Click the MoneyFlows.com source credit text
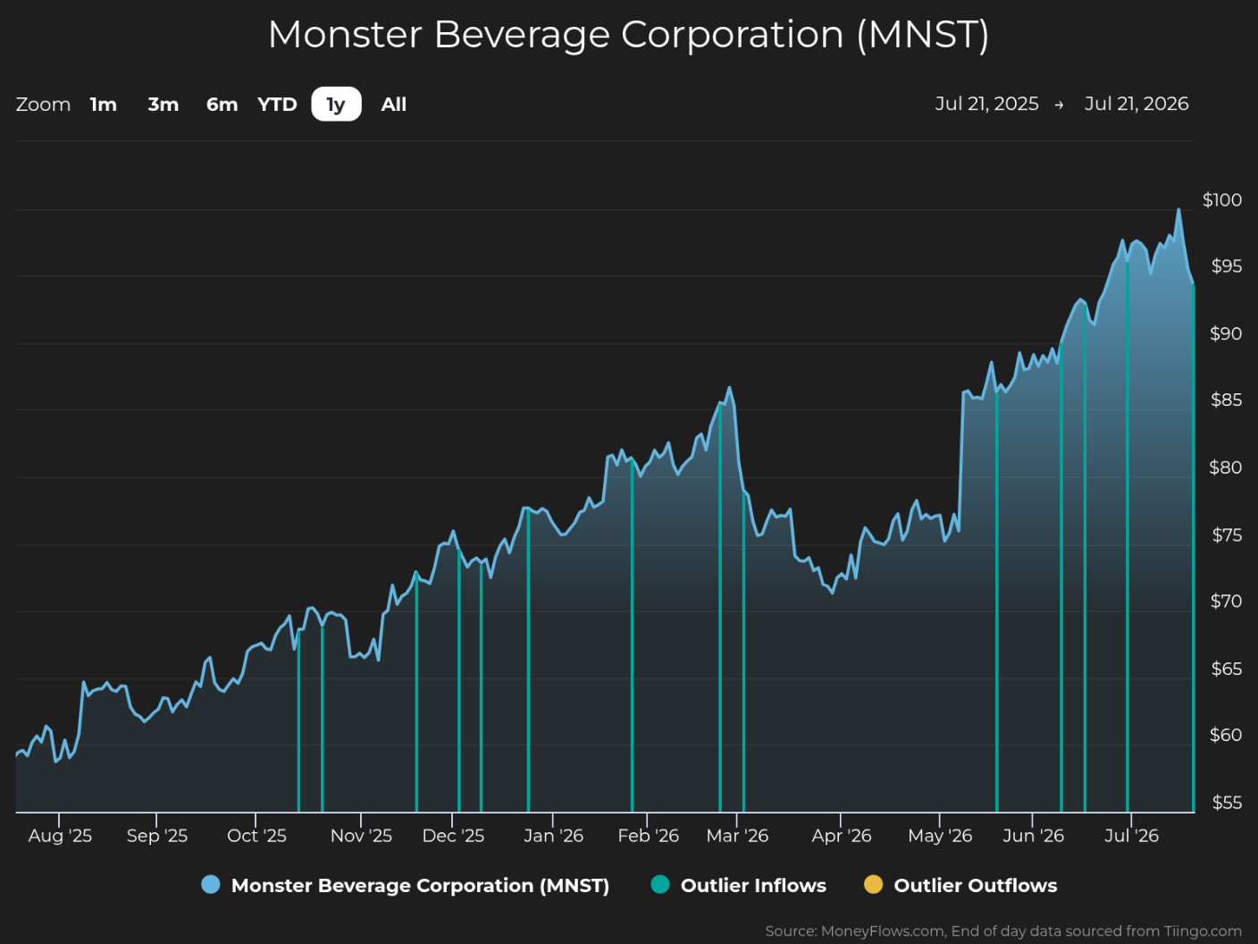Screen dimensions: 1258x944 pos(1003,931)
